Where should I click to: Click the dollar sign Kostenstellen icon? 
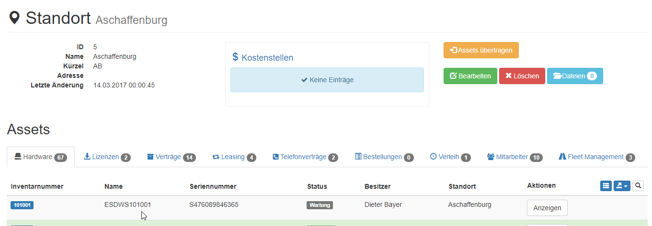235,57
